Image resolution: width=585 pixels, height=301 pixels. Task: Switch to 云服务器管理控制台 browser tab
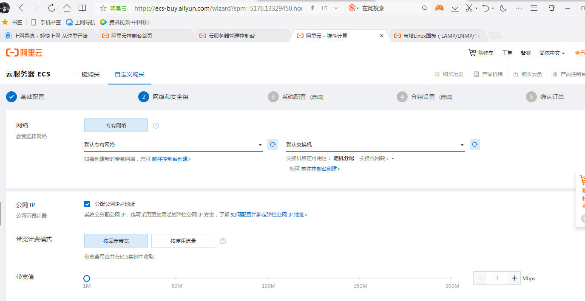(x=232, y=36)
